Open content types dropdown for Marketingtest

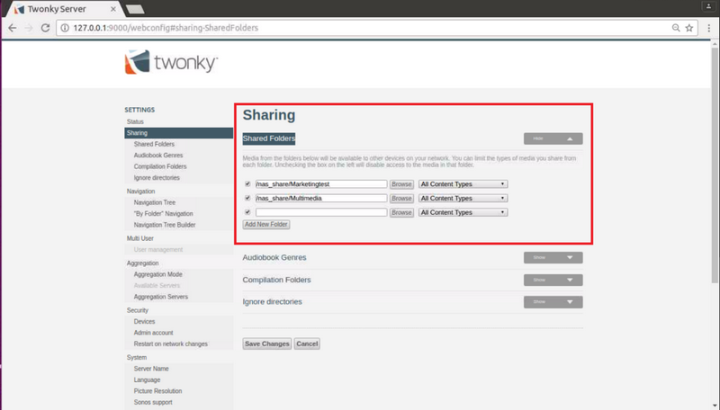coord(463,184)
